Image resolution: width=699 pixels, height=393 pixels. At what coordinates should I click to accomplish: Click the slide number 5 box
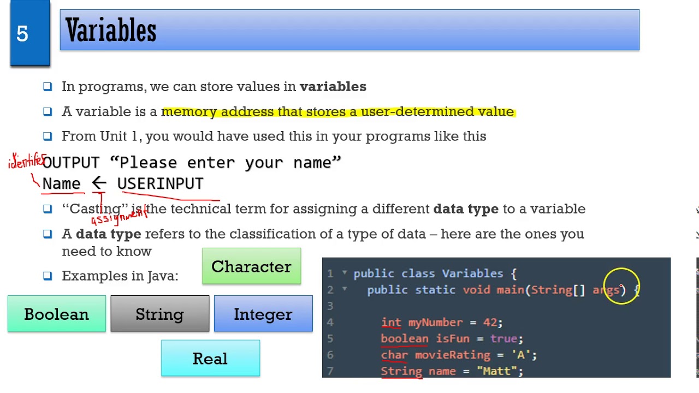point(30,33)
